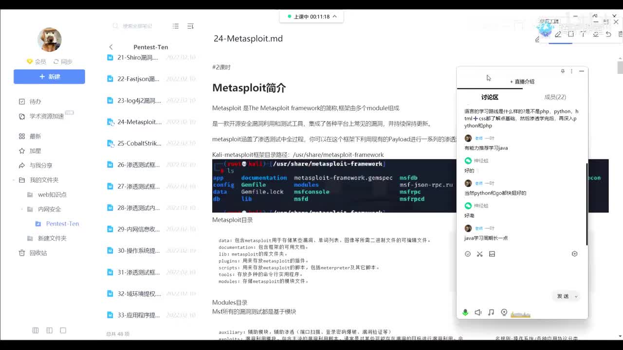Switch to the 讨论区 tab
Viewport: 623px width, 350px height.
490,97
